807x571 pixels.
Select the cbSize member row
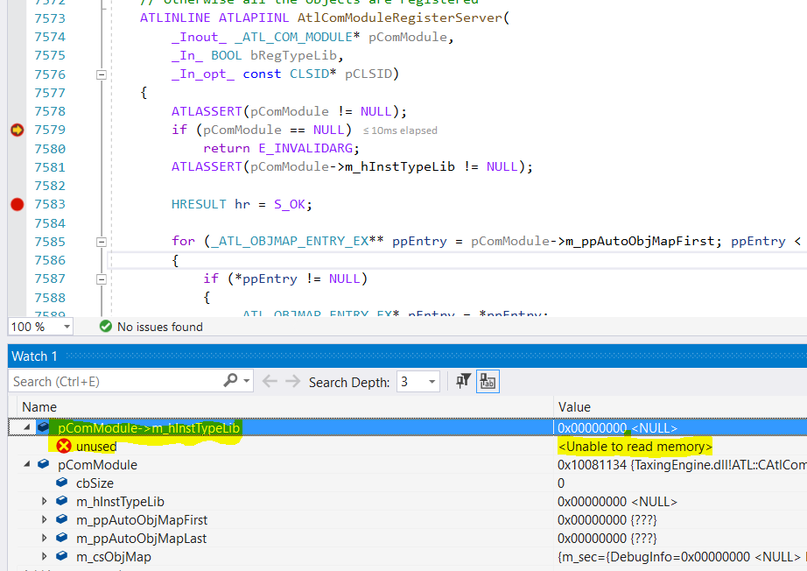95,483
